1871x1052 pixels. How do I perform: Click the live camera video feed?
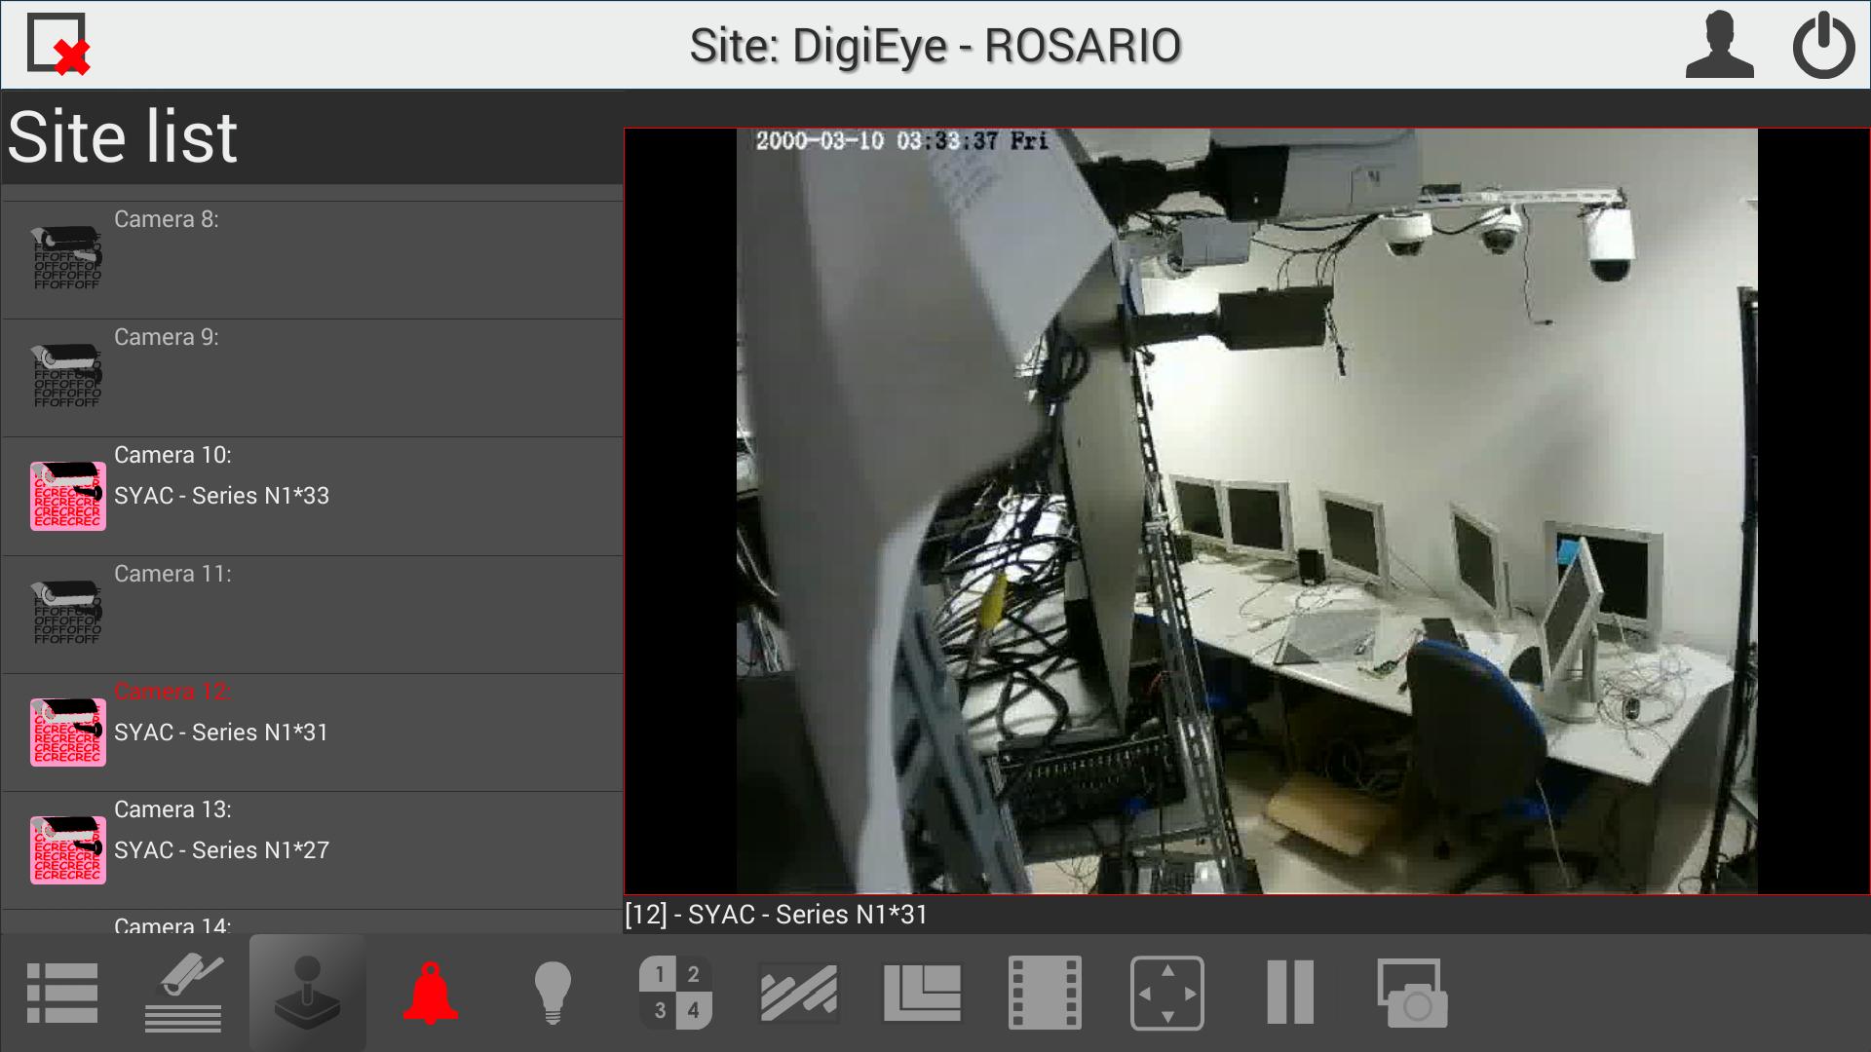point(1246,511)
